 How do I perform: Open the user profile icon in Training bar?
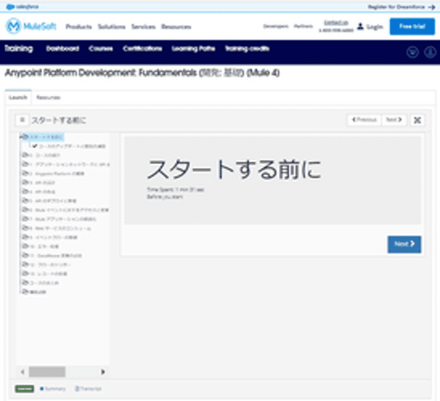pos(430,52)
